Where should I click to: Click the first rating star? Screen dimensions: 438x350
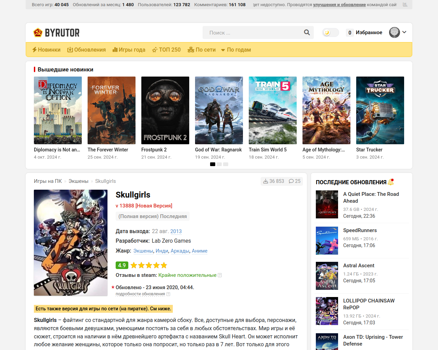click(134, 265)
